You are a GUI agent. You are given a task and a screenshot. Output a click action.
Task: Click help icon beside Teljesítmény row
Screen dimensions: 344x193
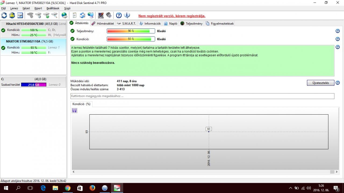338,31
